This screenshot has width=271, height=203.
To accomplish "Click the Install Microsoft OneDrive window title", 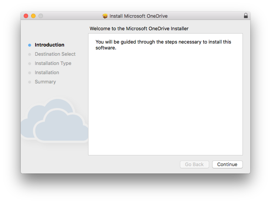I will point(138,16).
